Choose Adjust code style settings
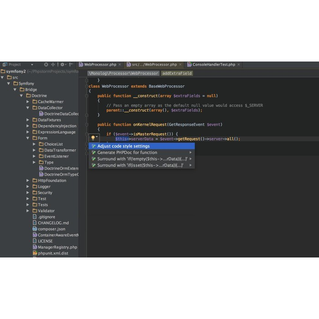Image resolution: width=319 pixels, height=319 pixels. pyautogui.click(x=123, y=146)
